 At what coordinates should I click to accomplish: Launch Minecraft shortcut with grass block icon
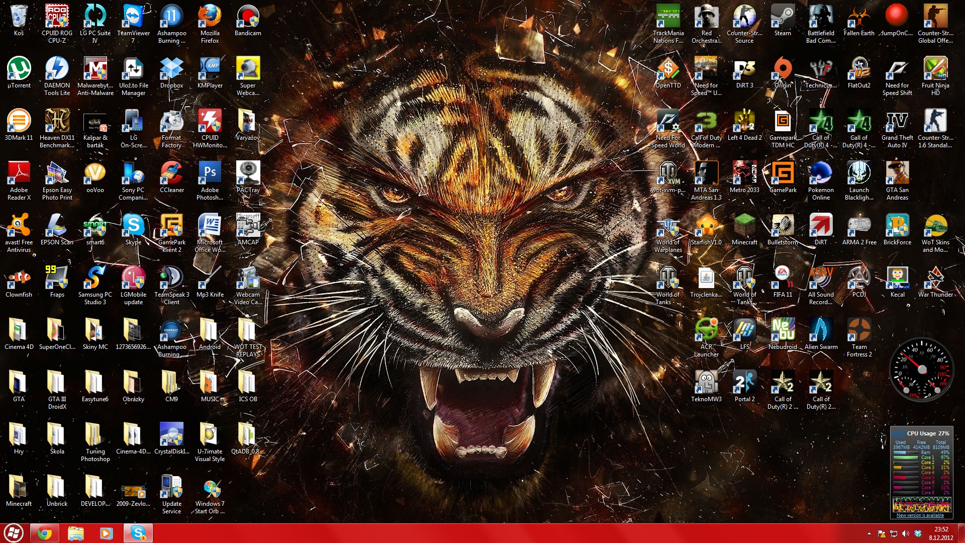tap(744, 226)
